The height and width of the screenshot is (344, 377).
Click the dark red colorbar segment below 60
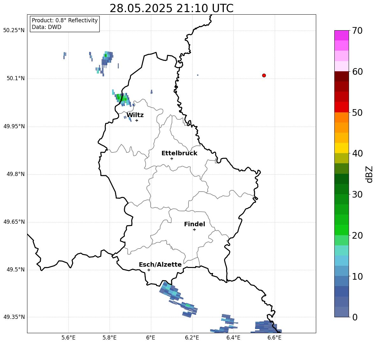point(342,76)
